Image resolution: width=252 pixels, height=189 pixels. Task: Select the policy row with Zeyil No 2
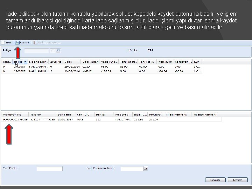point(101,71)
